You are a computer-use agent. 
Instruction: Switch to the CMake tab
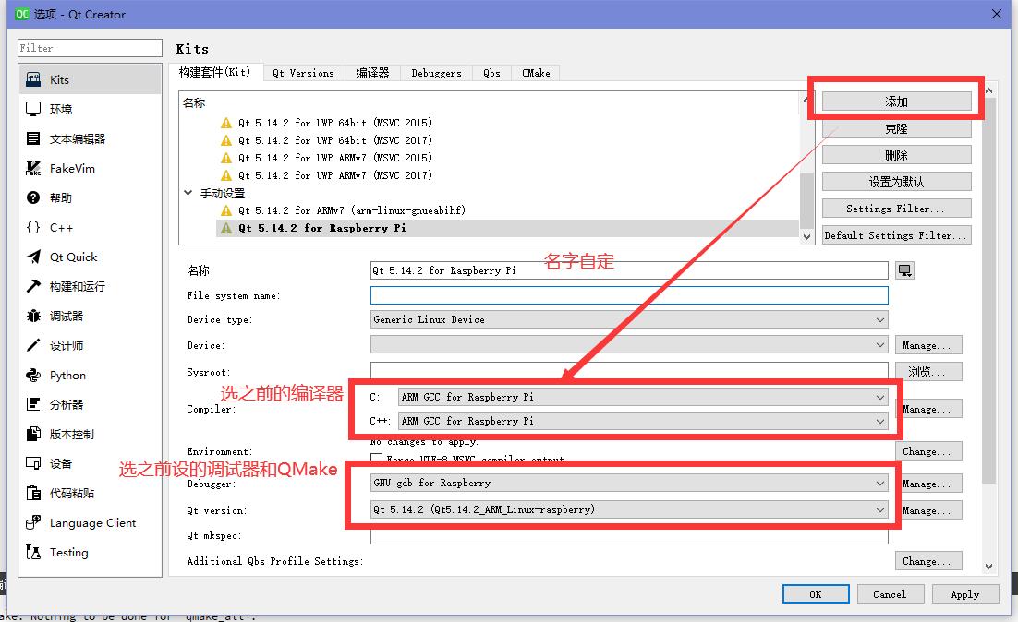(536, 73)
